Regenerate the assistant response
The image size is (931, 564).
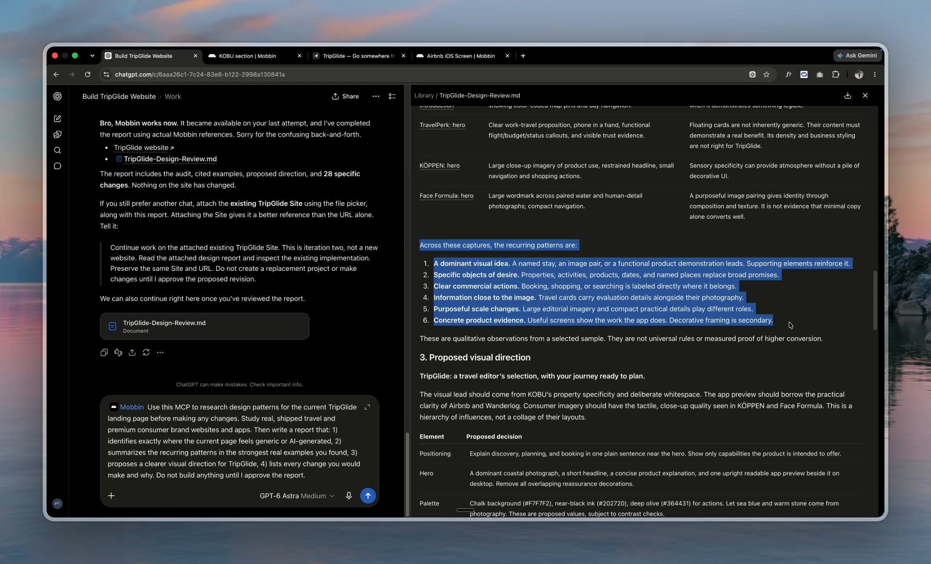pyautogui.click(x=146, y=353)
